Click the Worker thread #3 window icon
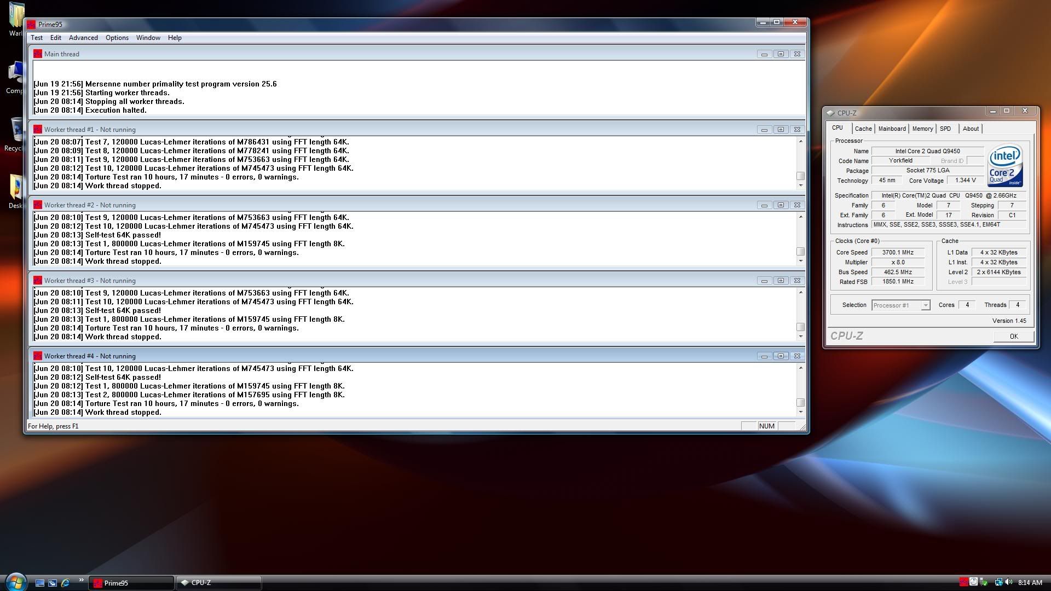 pos(38,280)
